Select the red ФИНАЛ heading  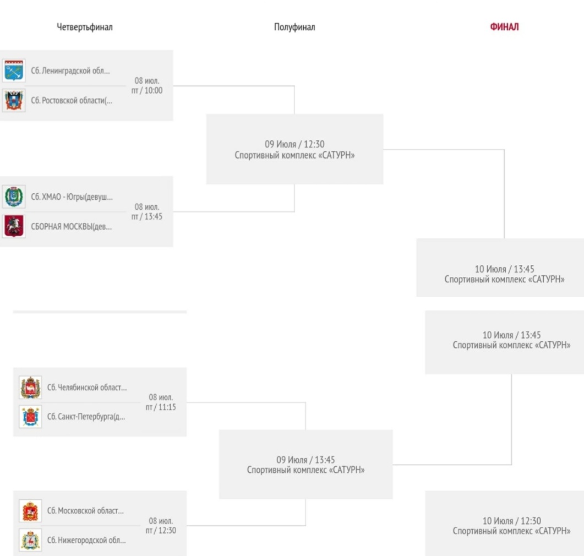pos(504,27)
